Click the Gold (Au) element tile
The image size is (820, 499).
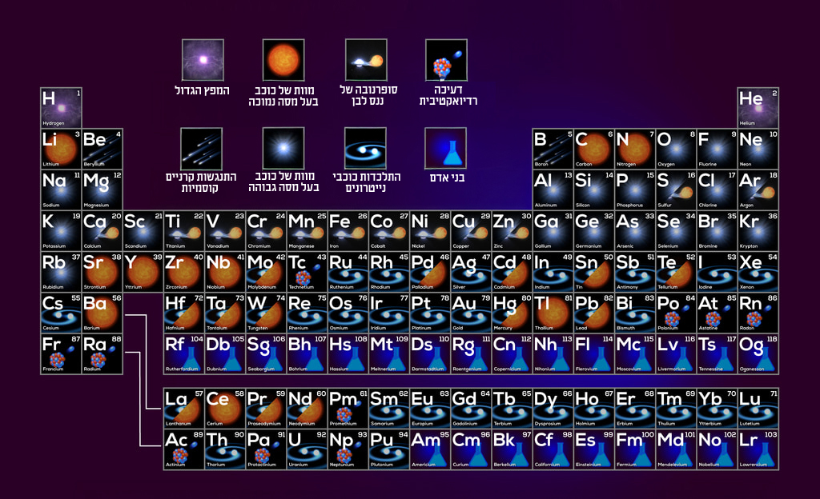click(471, 313)
